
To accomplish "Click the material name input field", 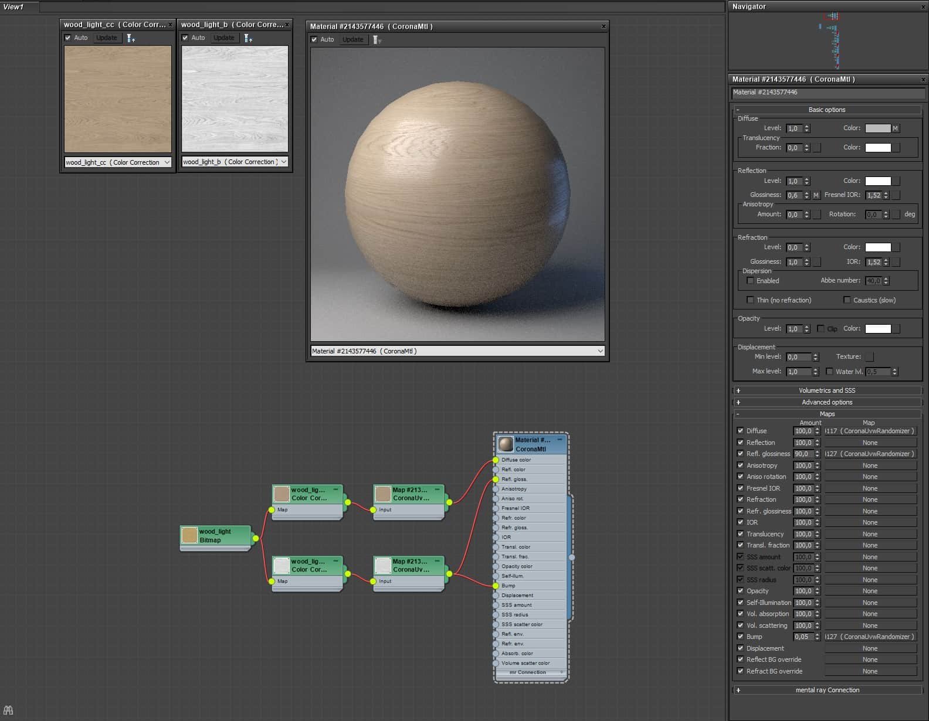I will pos(827,93).
